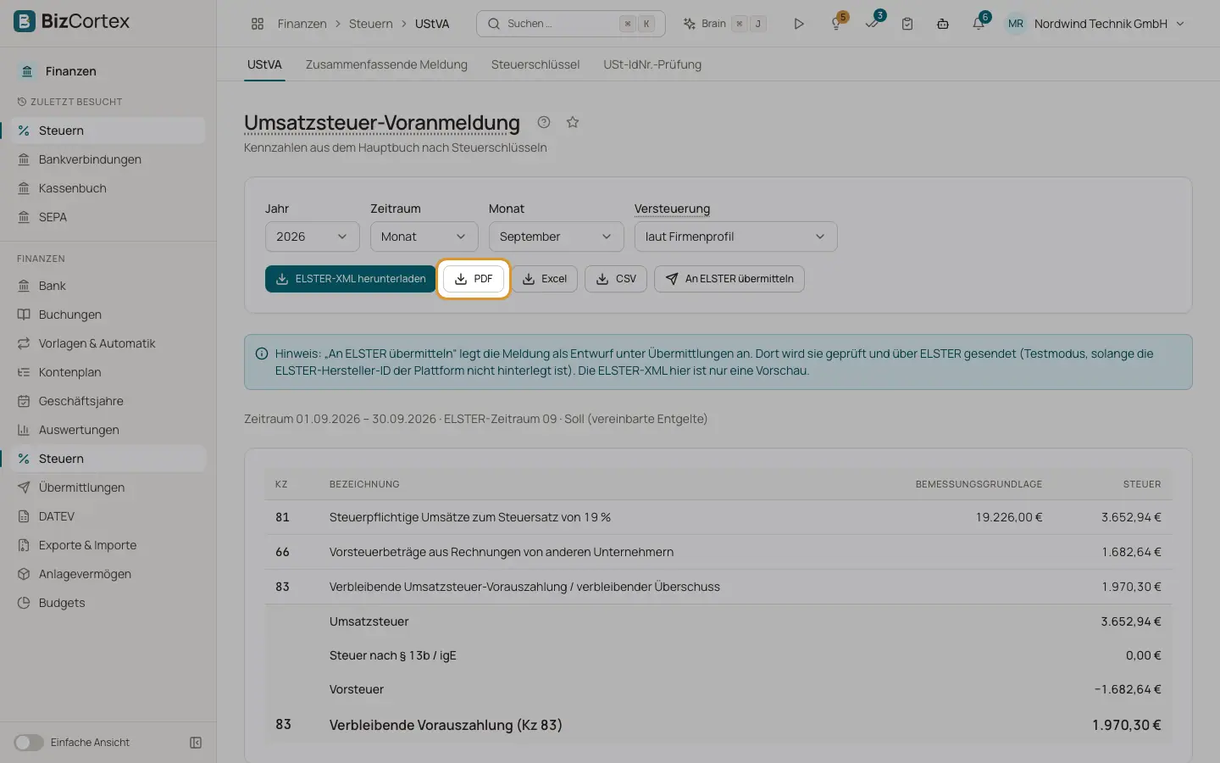Switch to Zusammenfassende Meldung tab
Viewport: 1220px width, 763px height.
coord(386,64)
